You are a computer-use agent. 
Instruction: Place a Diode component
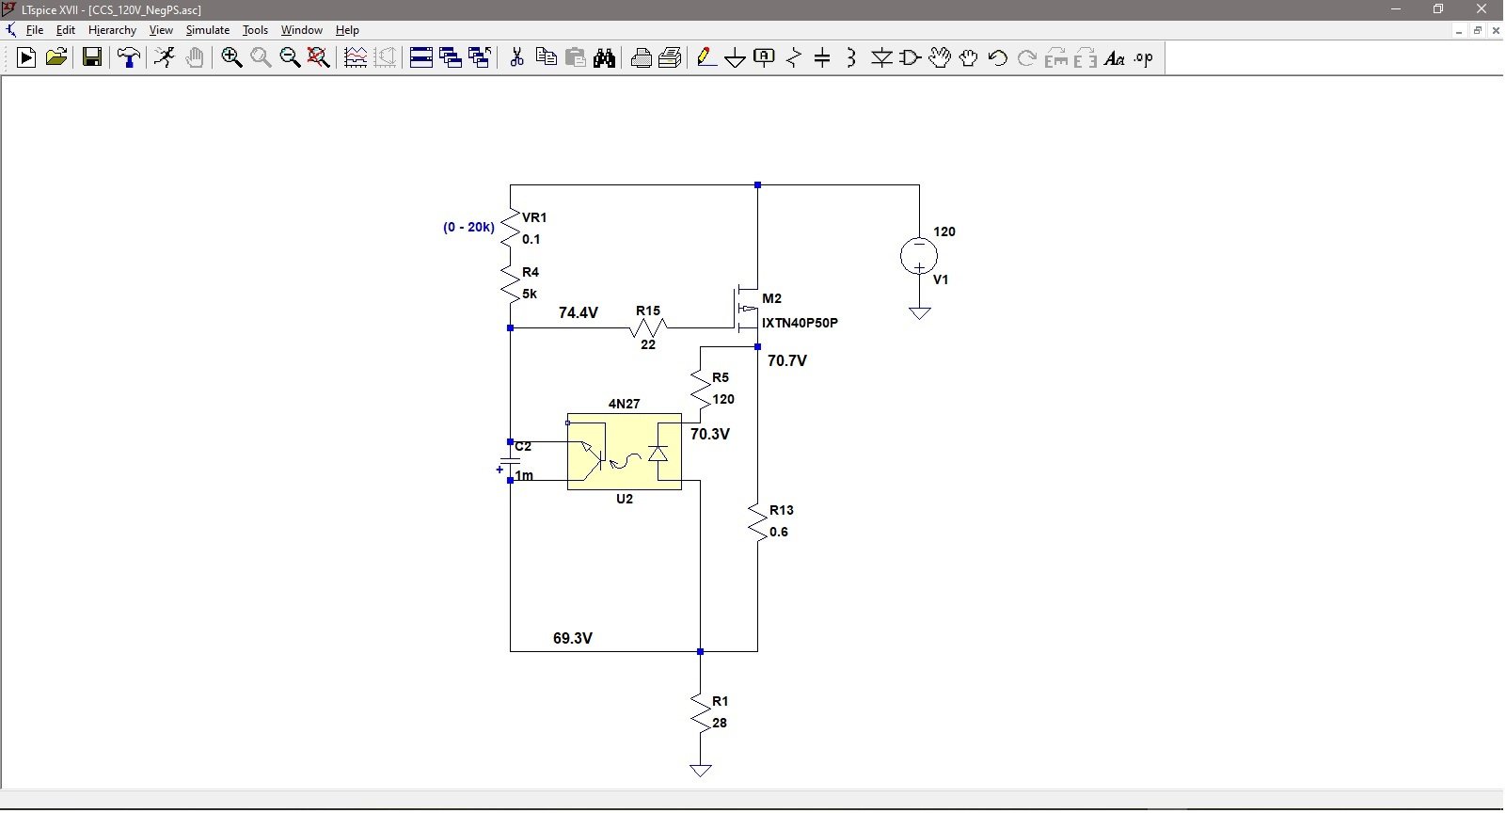tap(881, 58)
